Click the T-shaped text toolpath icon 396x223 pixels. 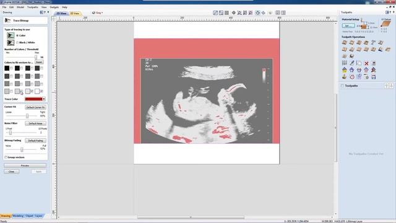[373, 43]
